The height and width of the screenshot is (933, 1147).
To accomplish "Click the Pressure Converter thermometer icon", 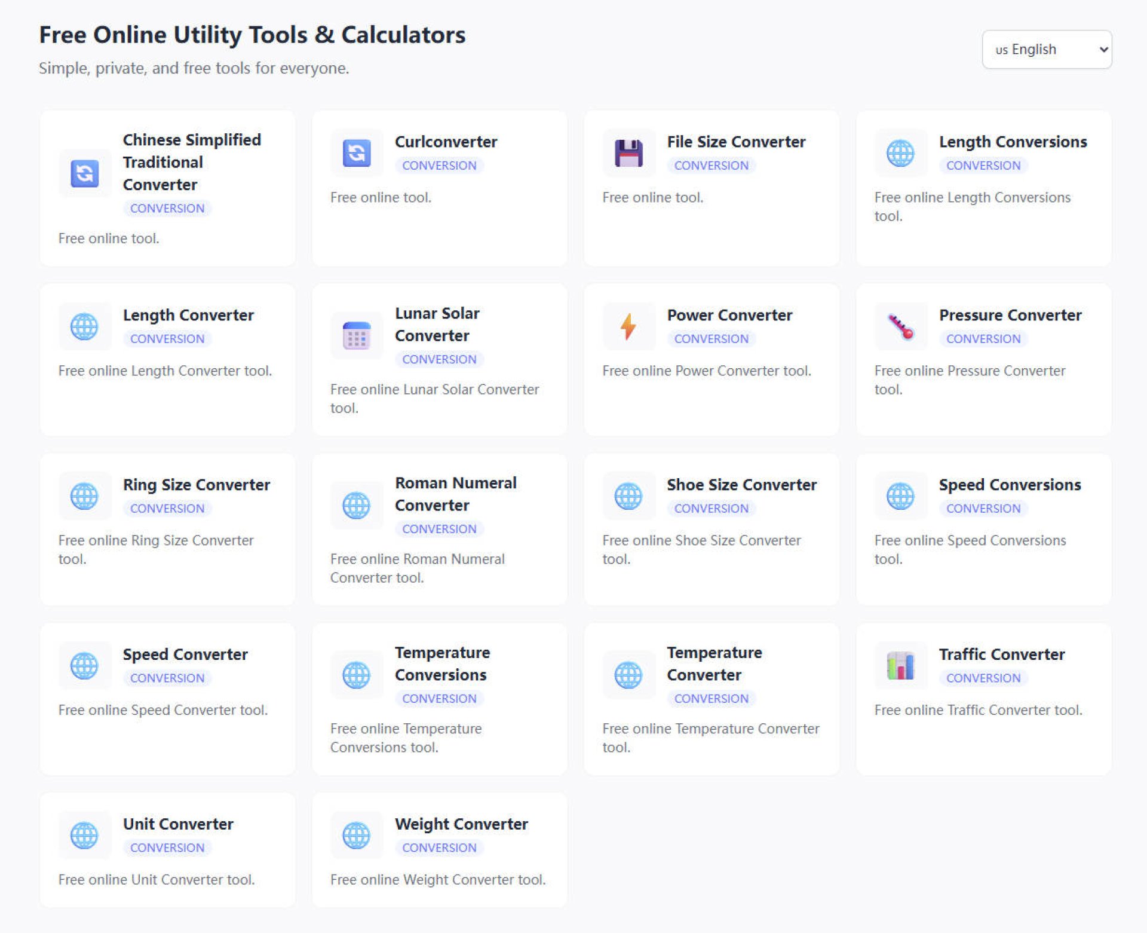I will (900, 326).
